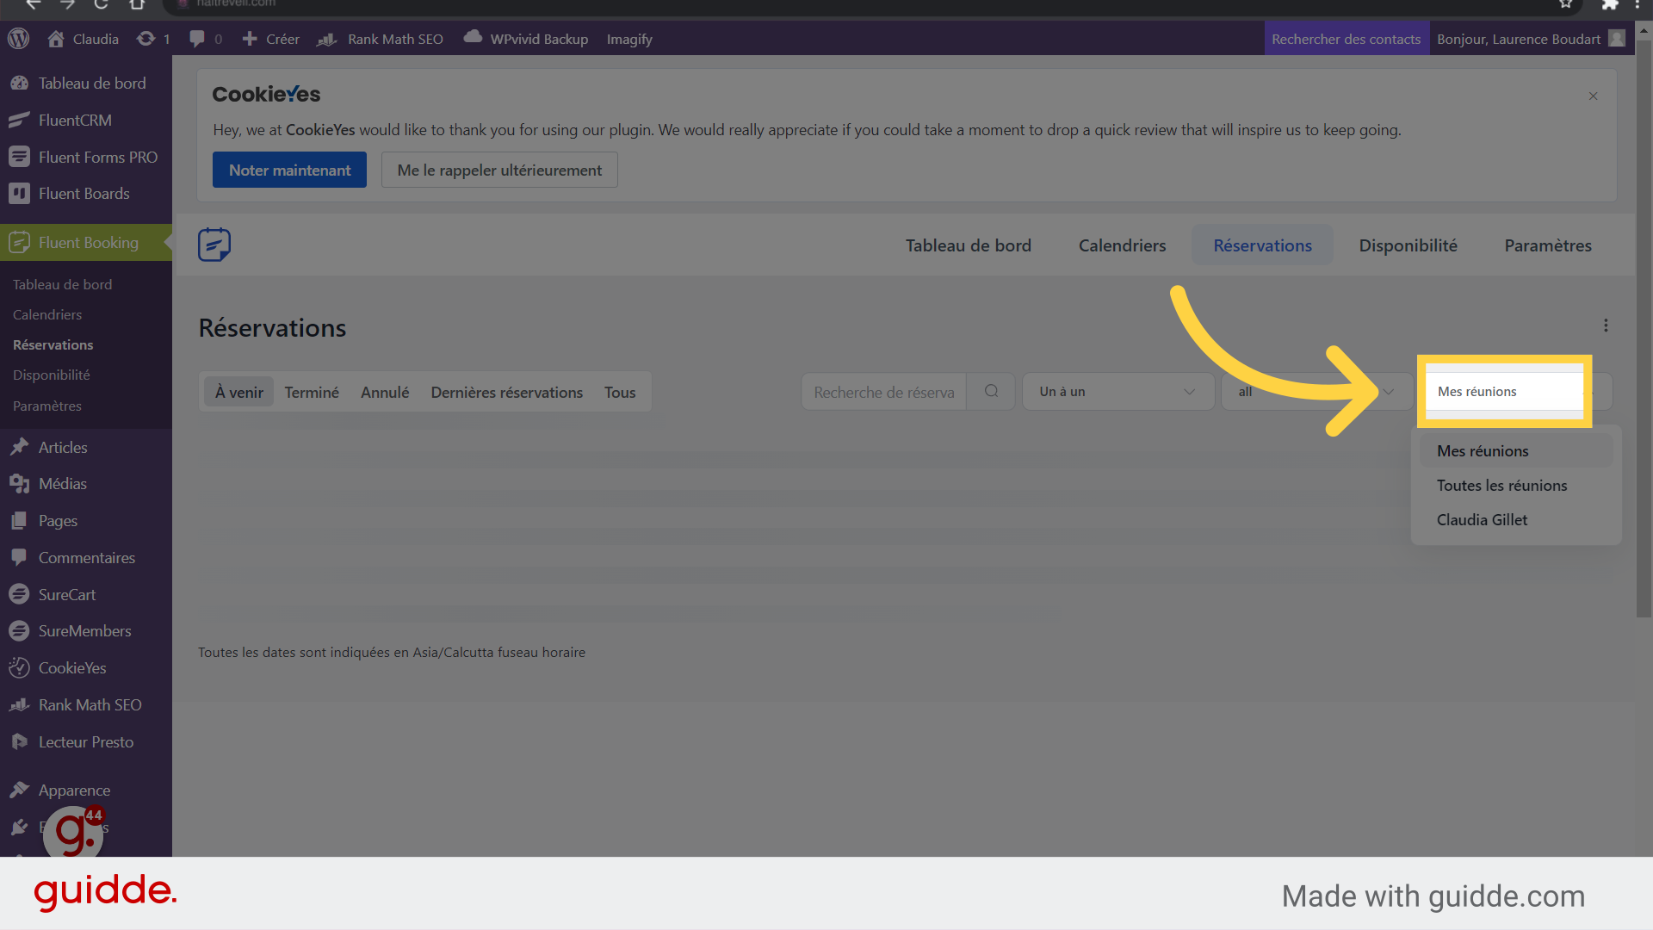The width and height of the screenshot is (1653, 930).
Task: Open WPvivid Backup in admin bar
Action: [x=526, y=39]
